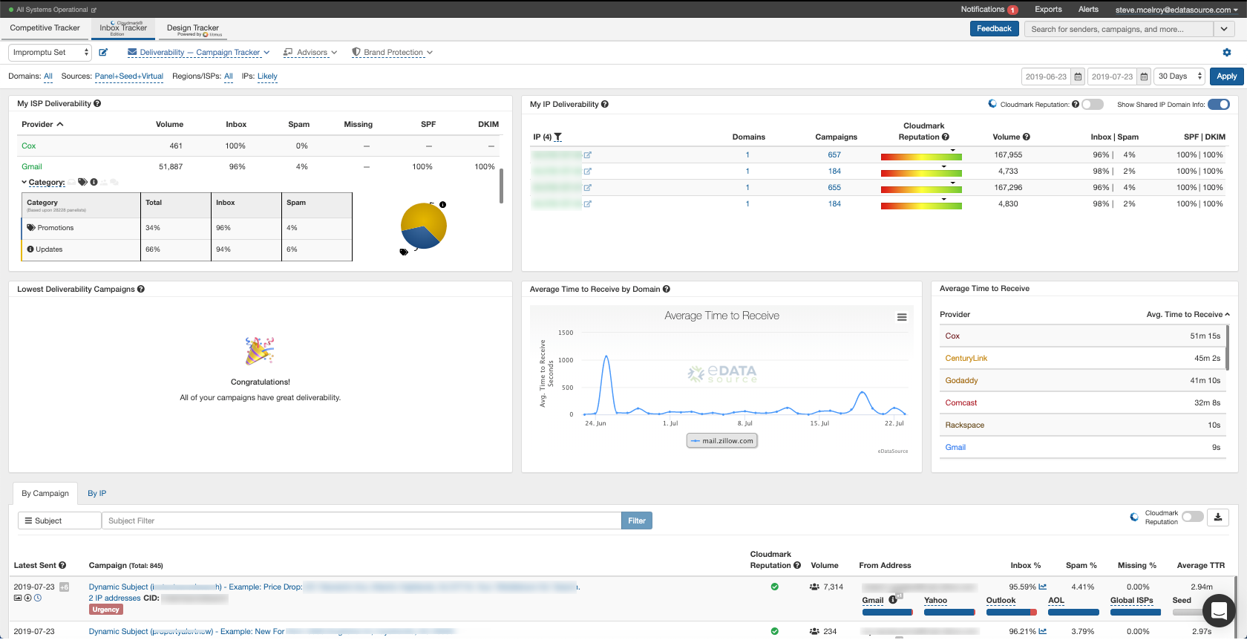This screenshot has height=643, width=1247.
Task: Click the download export icon button
Action: (x=1218, y=518)
